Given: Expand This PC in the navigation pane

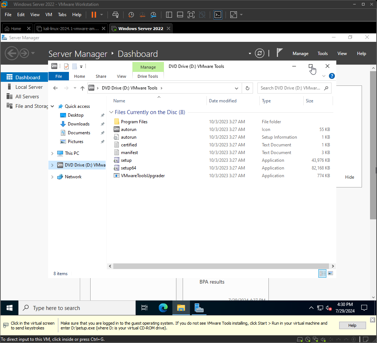Looking at the screenshot, I should coord(52,153).
